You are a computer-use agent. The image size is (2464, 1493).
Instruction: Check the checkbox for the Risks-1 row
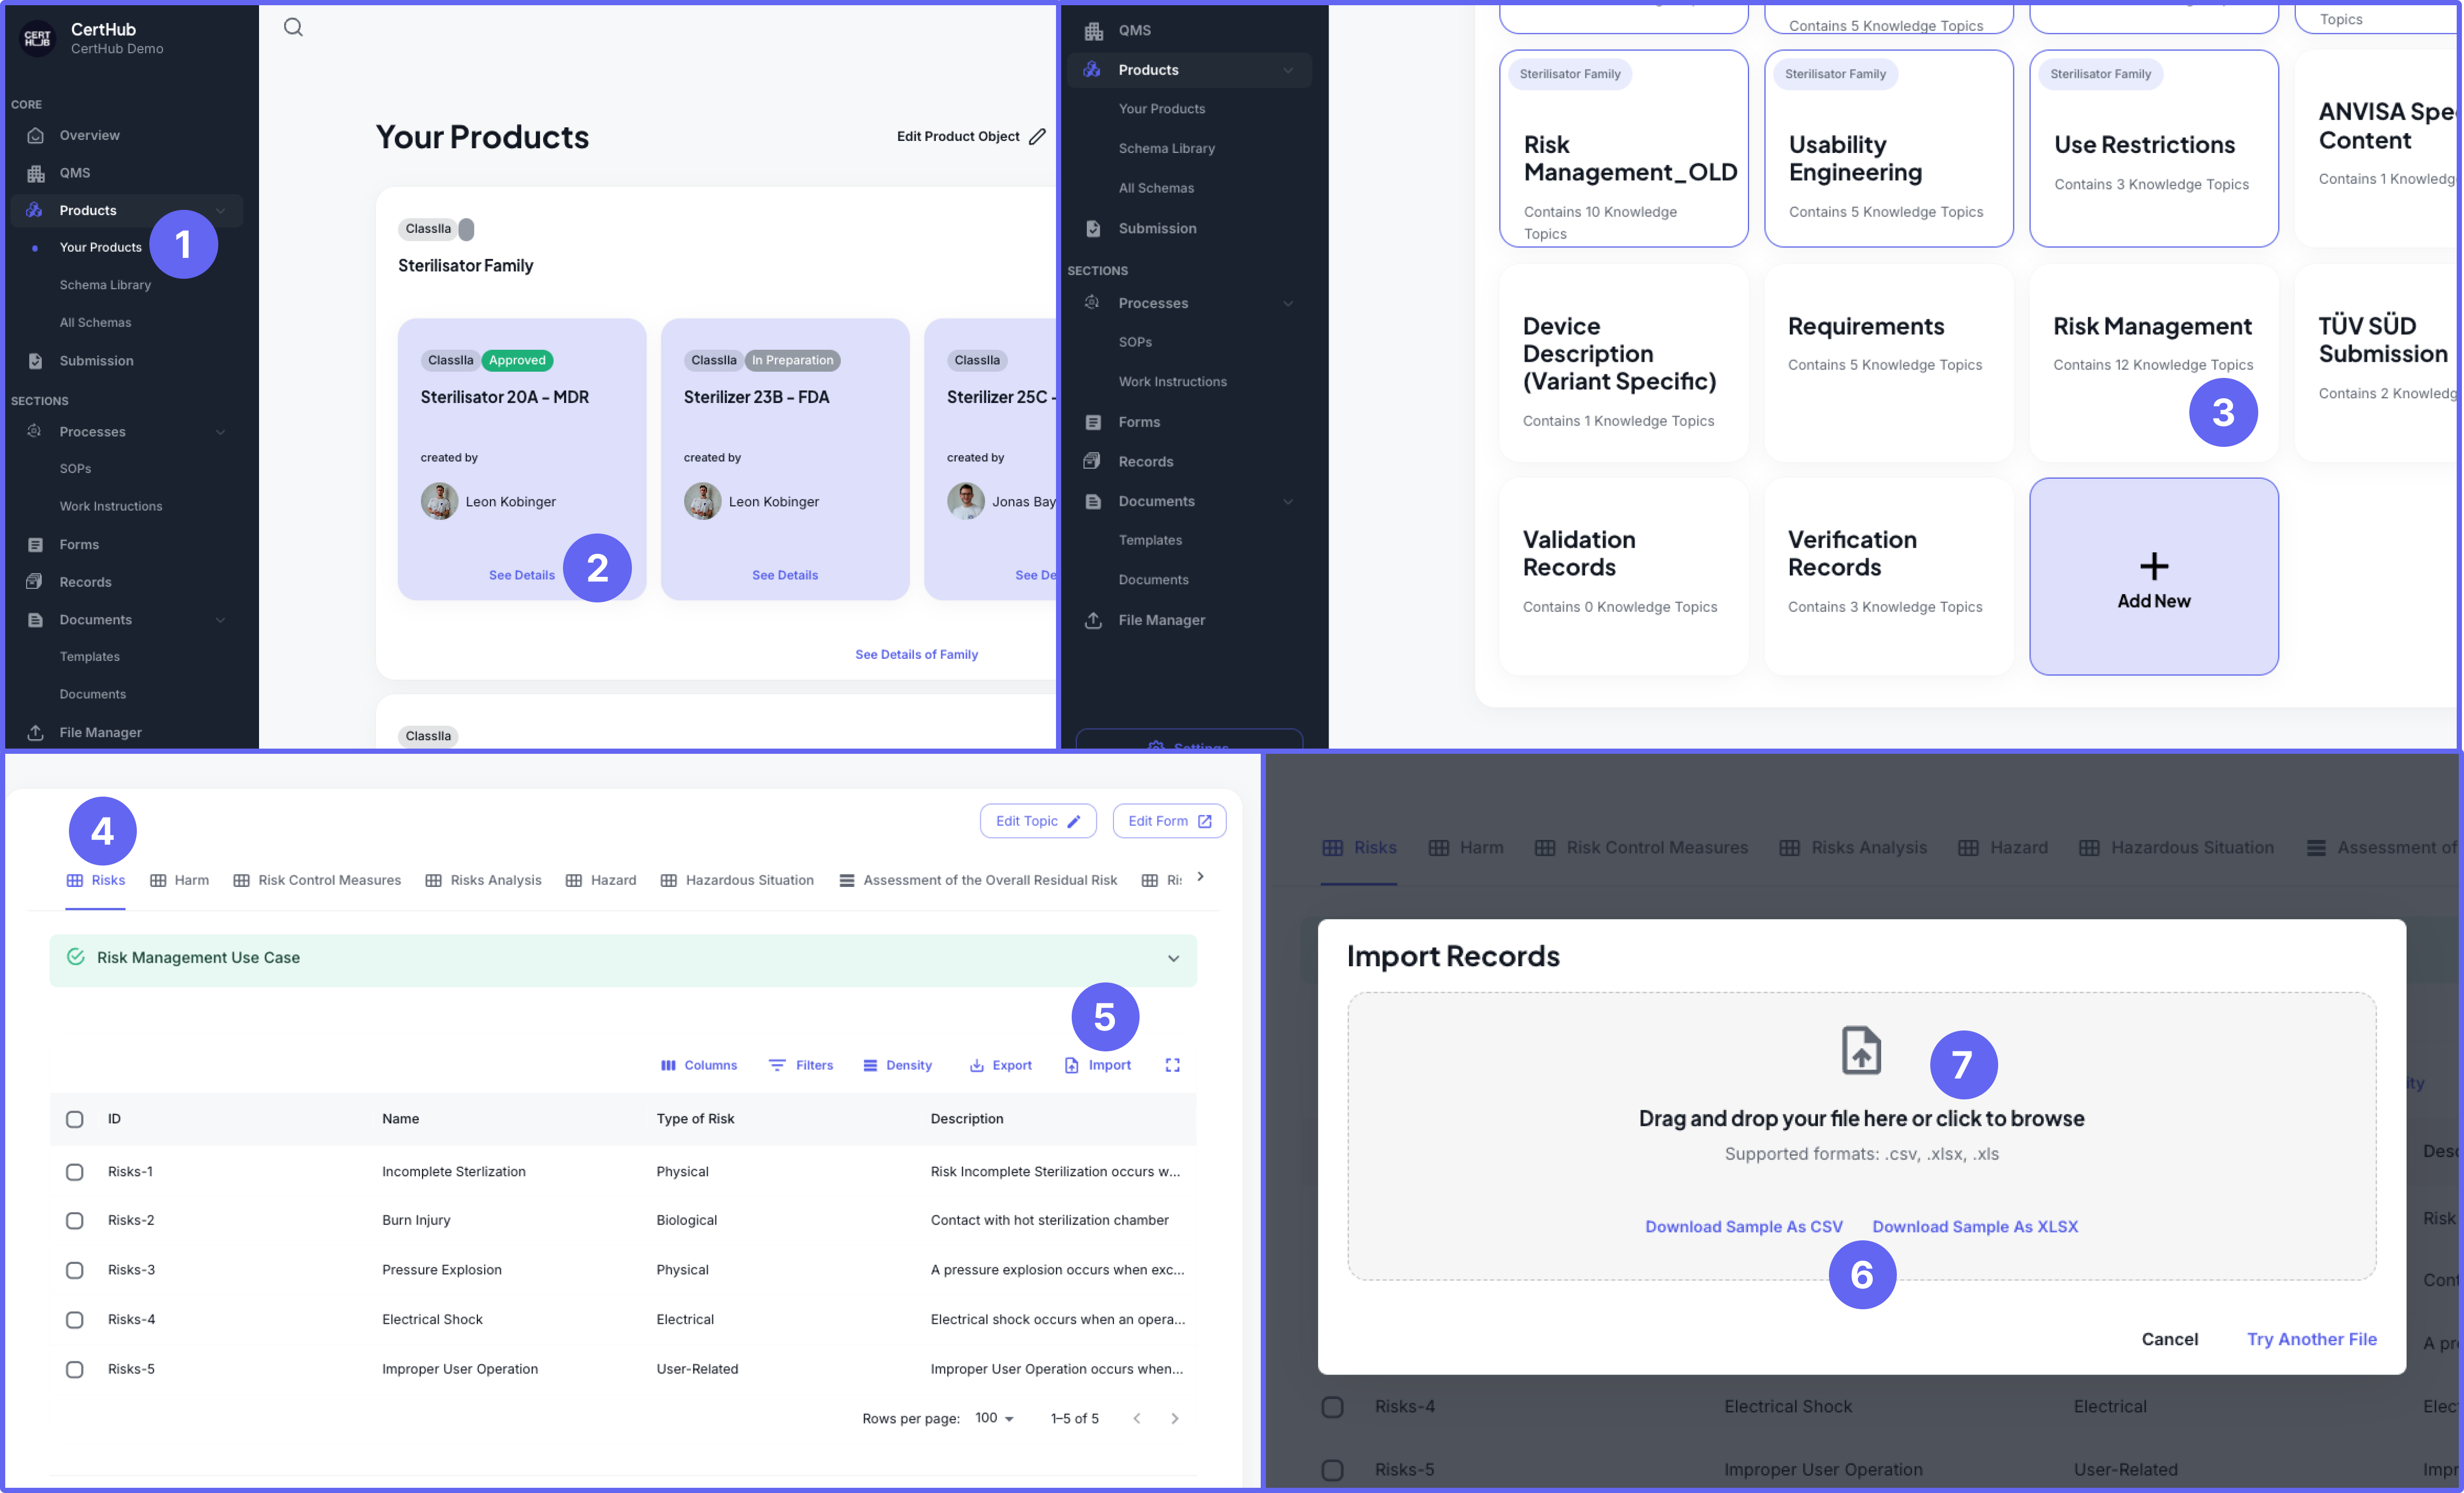pyautogui.click(x=75, y=1172)
